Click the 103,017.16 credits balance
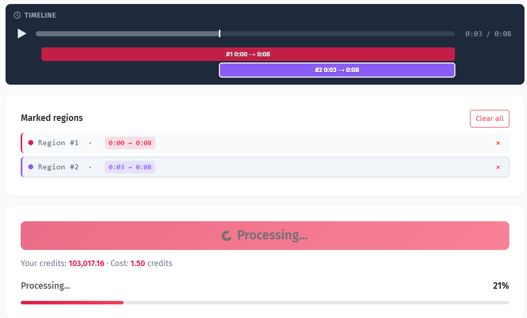Screen dimensions: 527x318 pos(86,264)
